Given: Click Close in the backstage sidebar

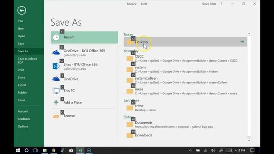Looking at the screenshot, I should tap(21, 100).
